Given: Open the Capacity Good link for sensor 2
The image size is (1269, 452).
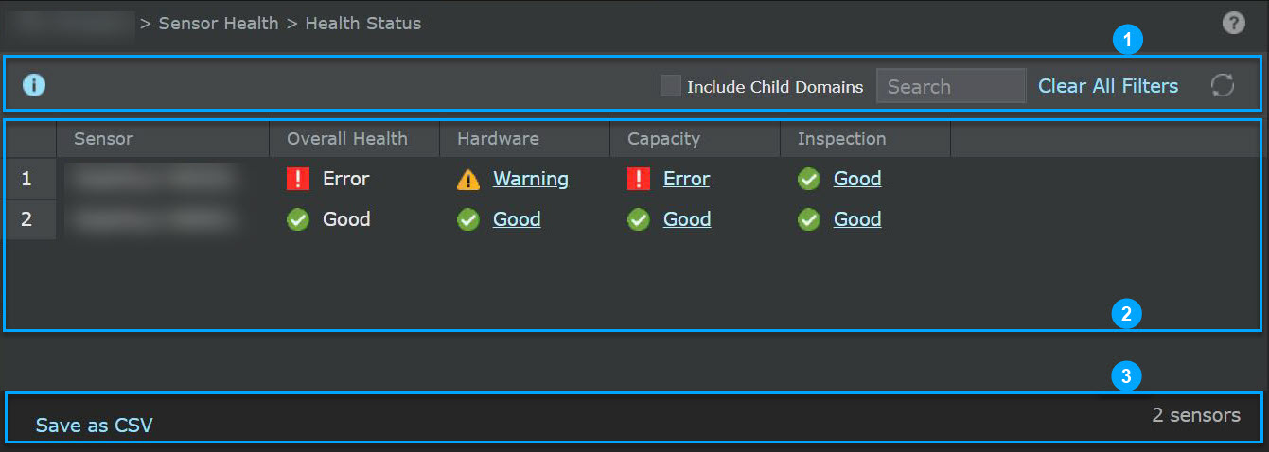Looking at the screenshot, I should (x=687, y=219).
